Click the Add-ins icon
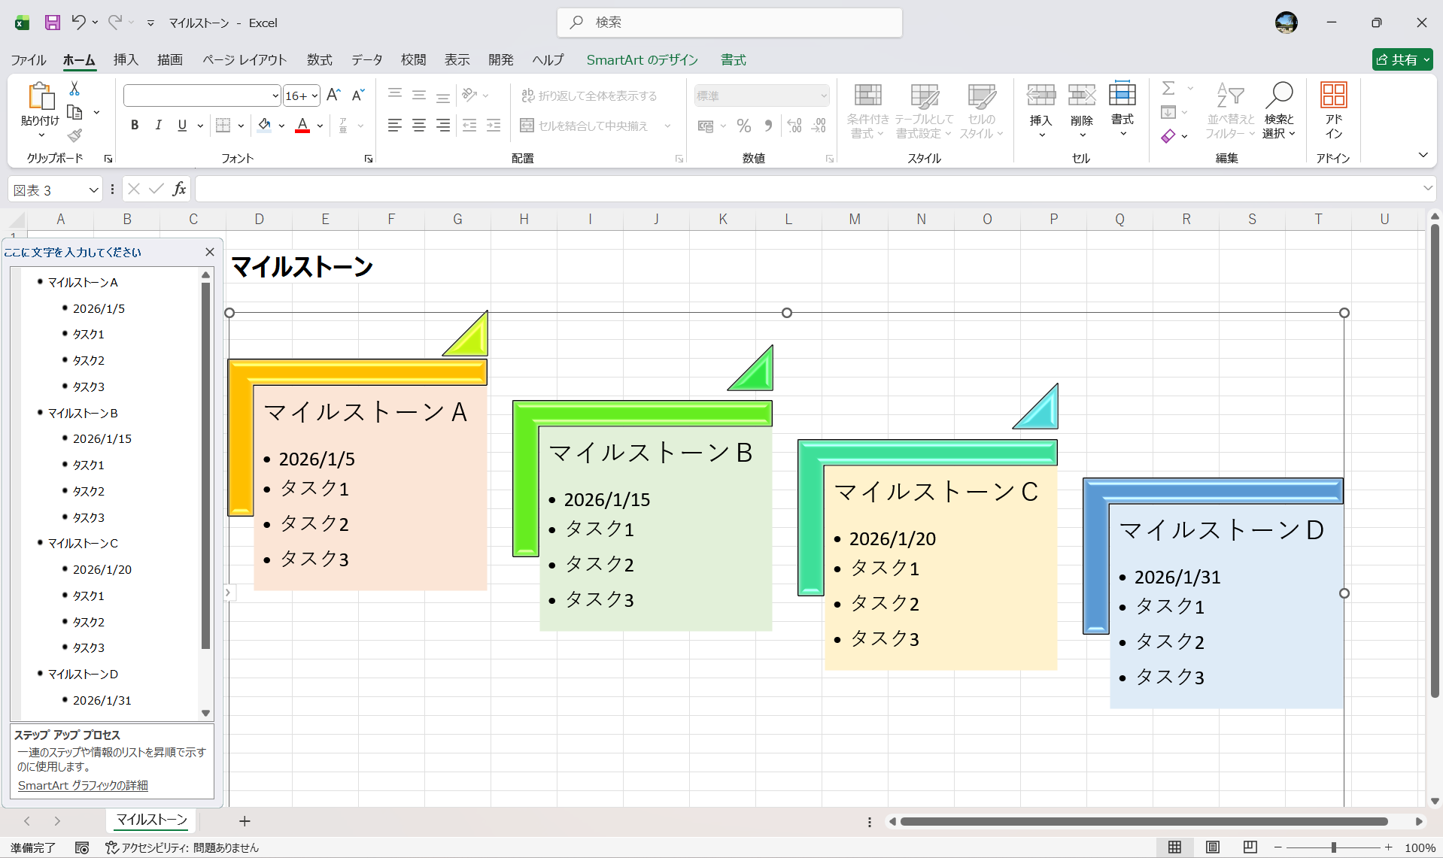 pos(1333,110)
